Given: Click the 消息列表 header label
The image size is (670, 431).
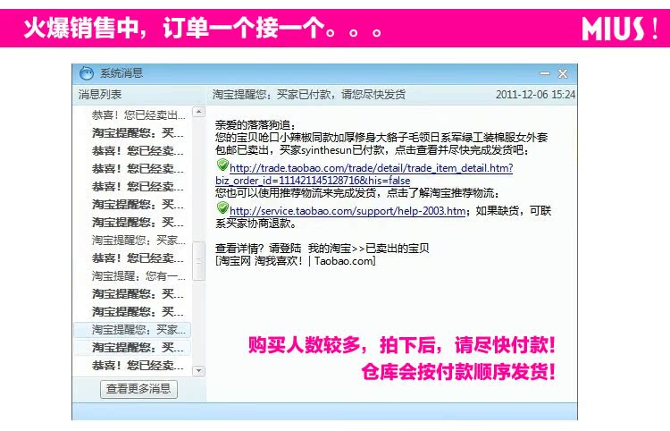Looking at the screenshot, I should point(100,94).
